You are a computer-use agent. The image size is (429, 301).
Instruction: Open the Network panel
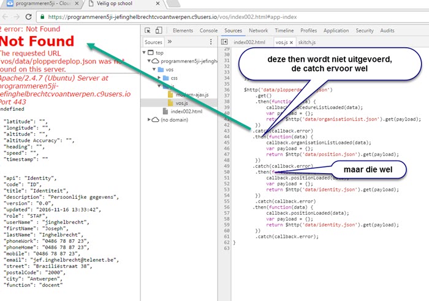(258, 31)
